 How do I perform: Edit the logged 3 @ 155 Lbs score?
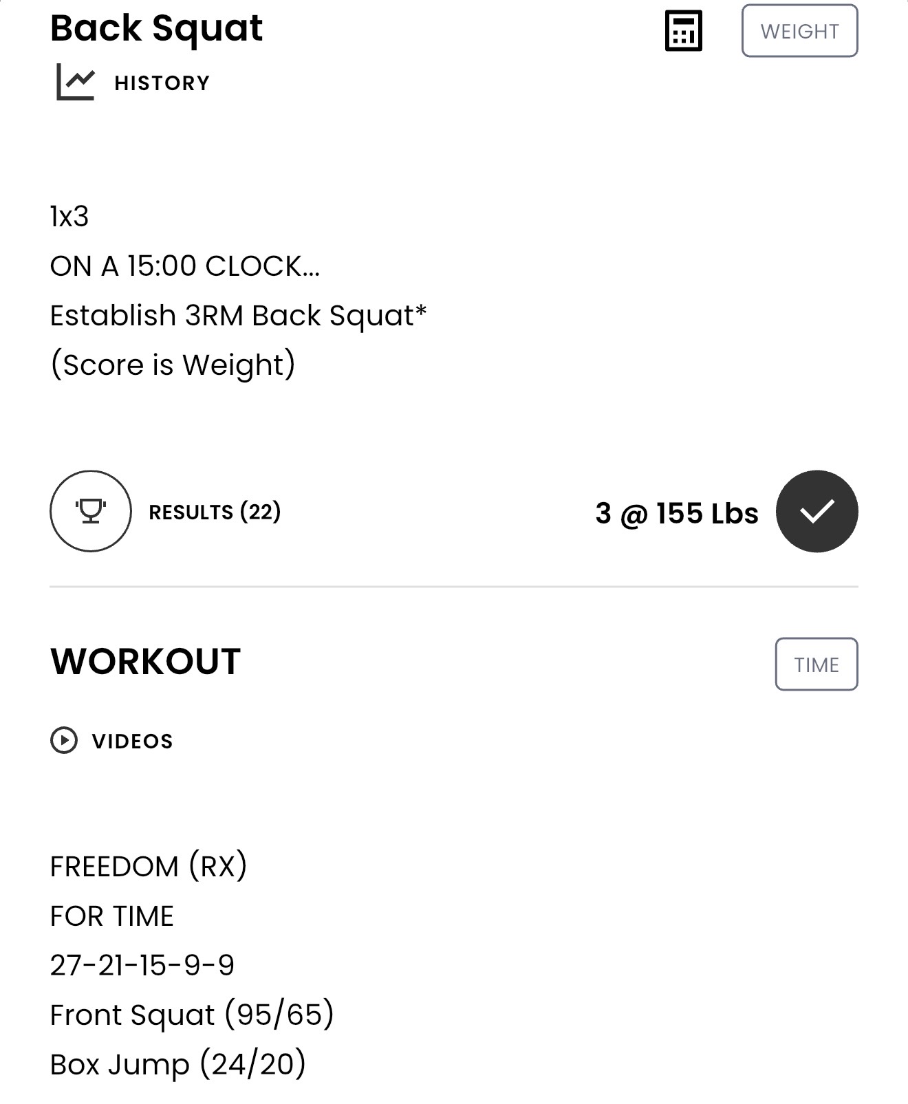click(x=677, y=513)
